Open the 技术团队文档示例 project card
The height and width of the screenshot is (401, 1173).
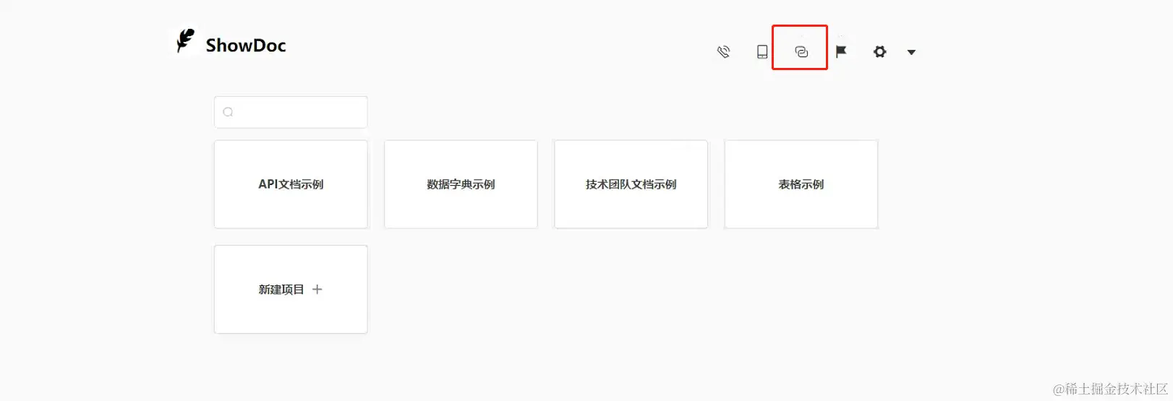[631, 184]
